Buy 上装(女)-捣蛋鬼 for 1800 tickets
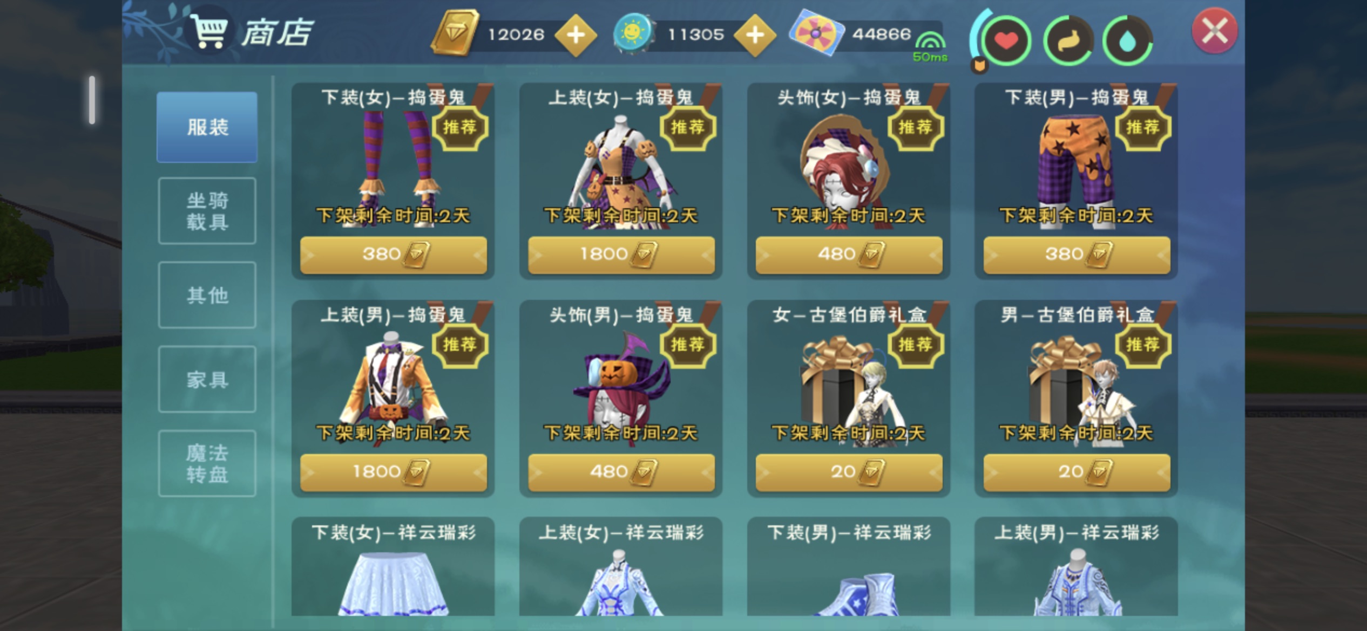Screen dimensions: 1367x631 pyautogui.click(x=621, y=255)
